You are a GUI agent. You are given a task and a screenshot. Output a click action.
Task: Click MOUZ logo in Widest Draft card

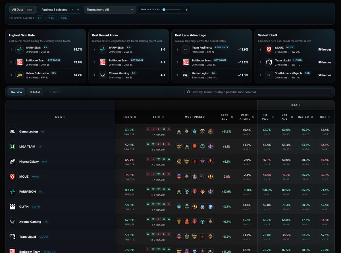pyautogui.click(x=269, y=49)
